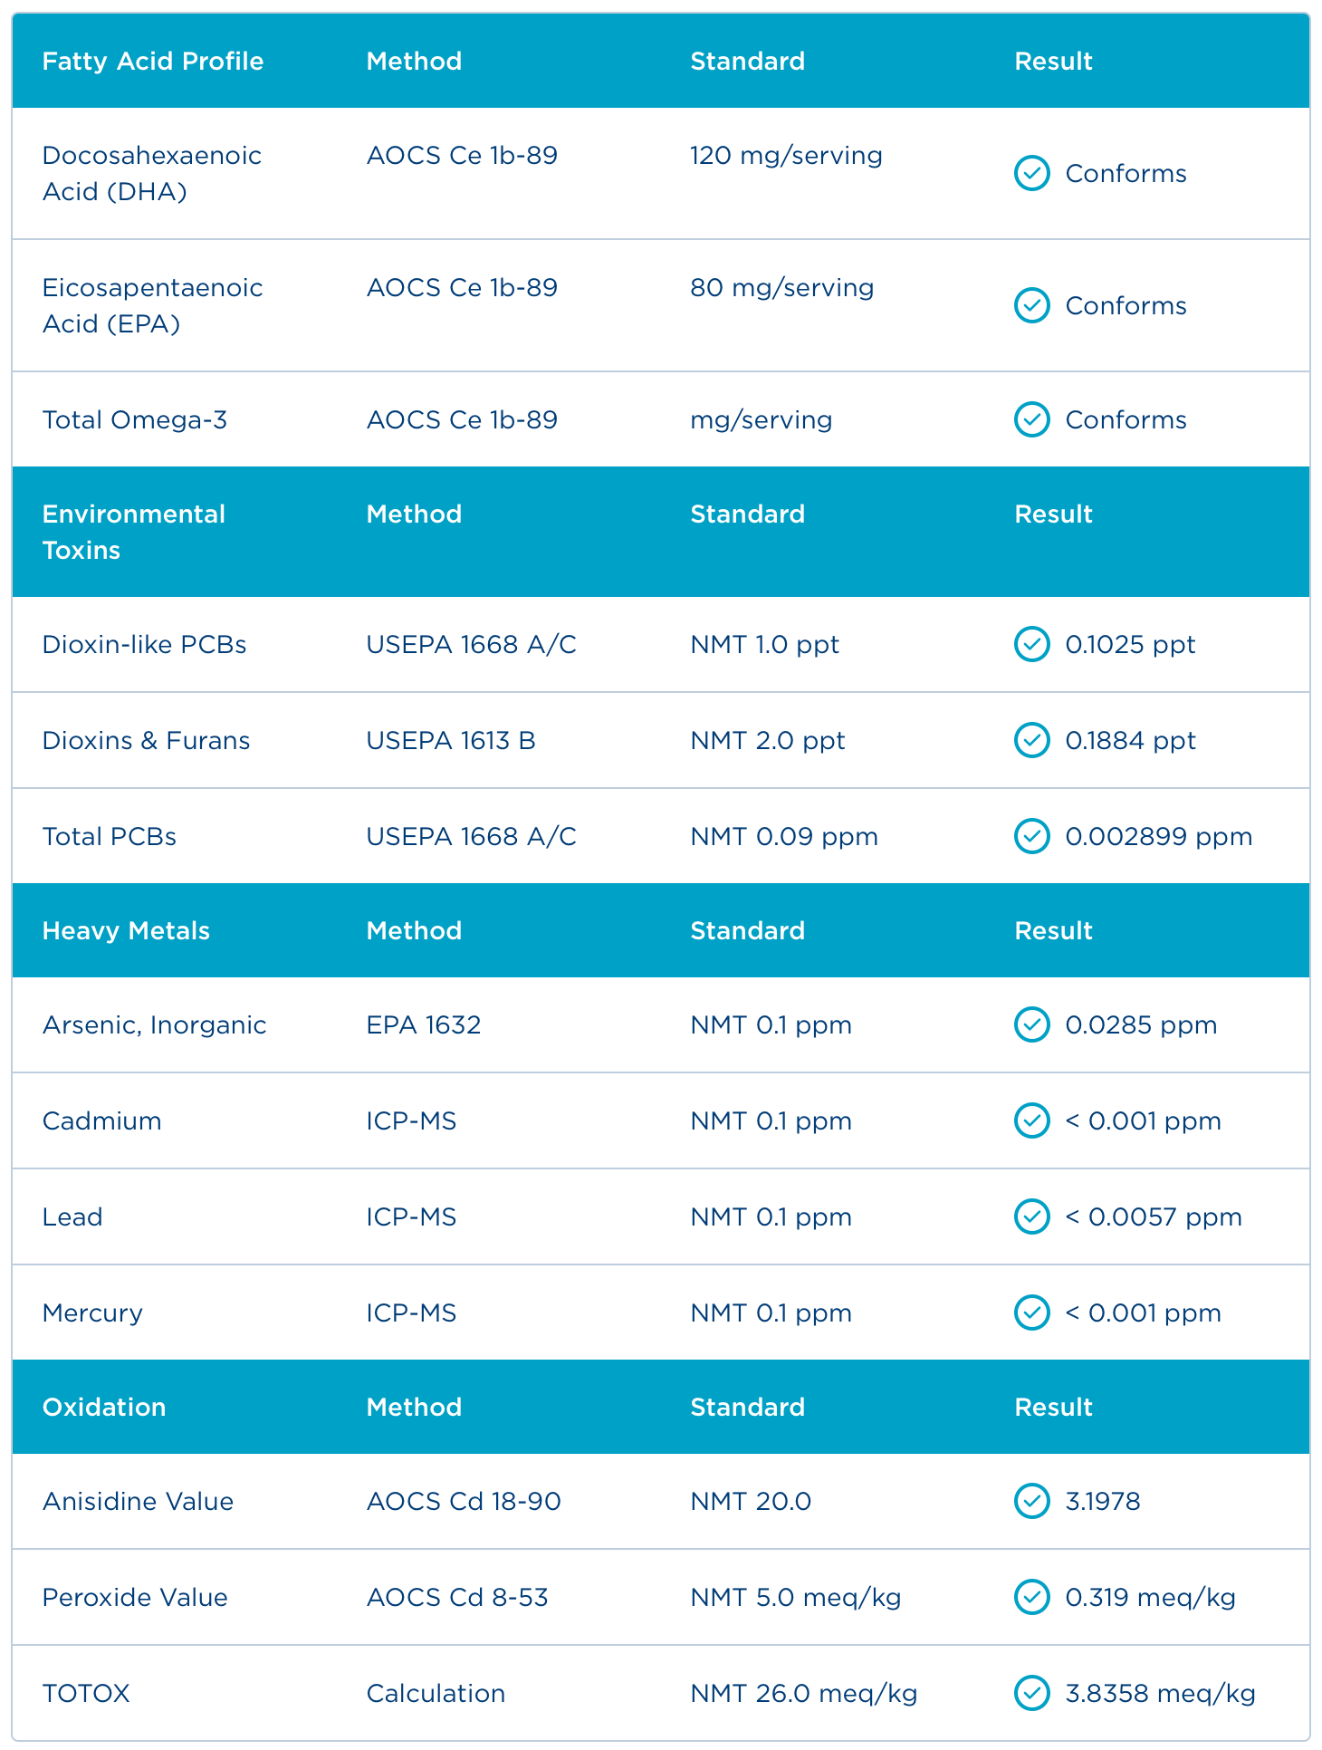Screen dimensions: 1322x1750
Task: Click the checkmark beside Anisidine result 3.1978
Action: 1031,1501
